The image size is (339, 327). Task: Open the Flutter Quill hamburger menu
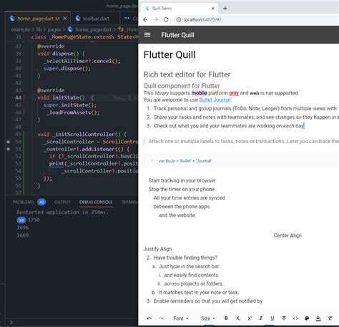147,35
